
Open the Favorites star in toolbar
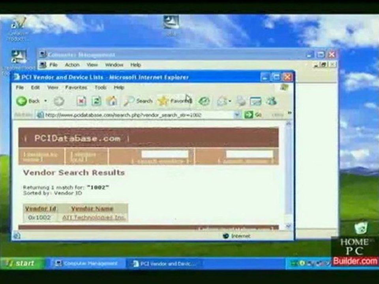[174, 101]
